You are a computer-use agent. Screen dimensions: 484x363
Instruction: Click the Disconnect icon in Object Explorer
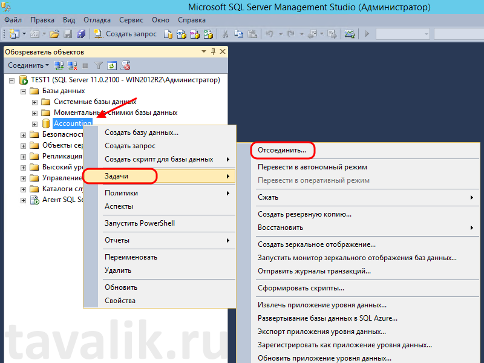[72, 65]
